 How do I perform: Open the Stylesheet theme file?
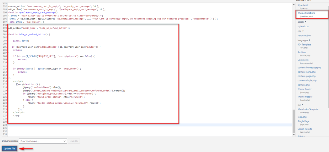(303, 5)
